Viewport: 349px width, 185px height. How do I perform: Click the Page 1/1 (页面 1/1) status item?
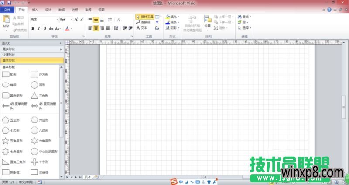(8, 182)
